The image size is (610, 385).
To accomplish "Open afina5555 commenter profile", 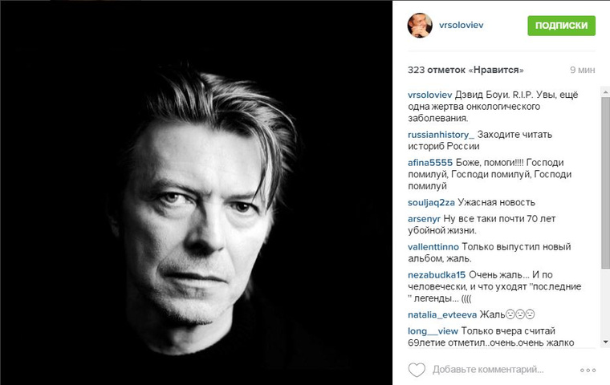I will tap(430, 163).
